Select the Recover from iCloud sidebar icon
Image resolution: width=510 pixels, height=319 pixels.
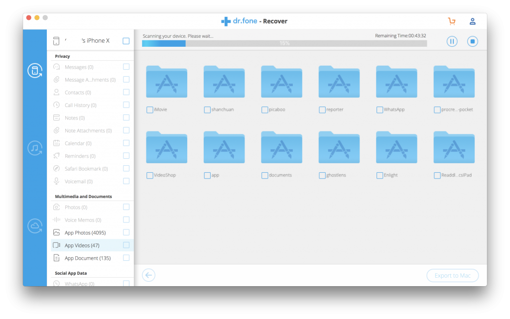35,226
